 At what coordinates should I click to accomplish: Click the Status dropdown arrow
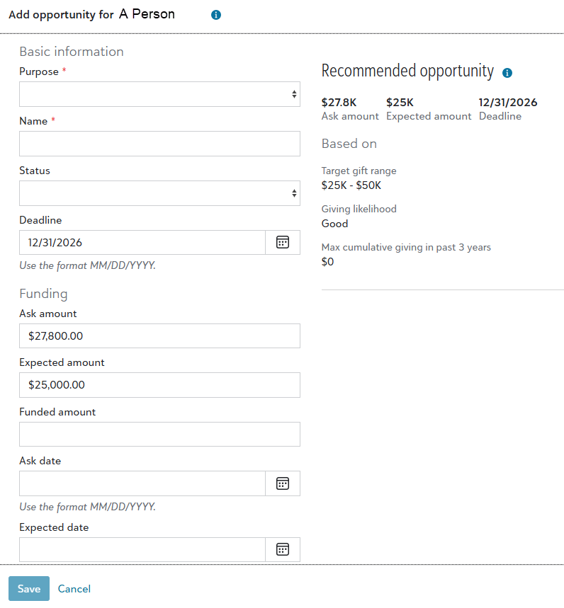295,193
